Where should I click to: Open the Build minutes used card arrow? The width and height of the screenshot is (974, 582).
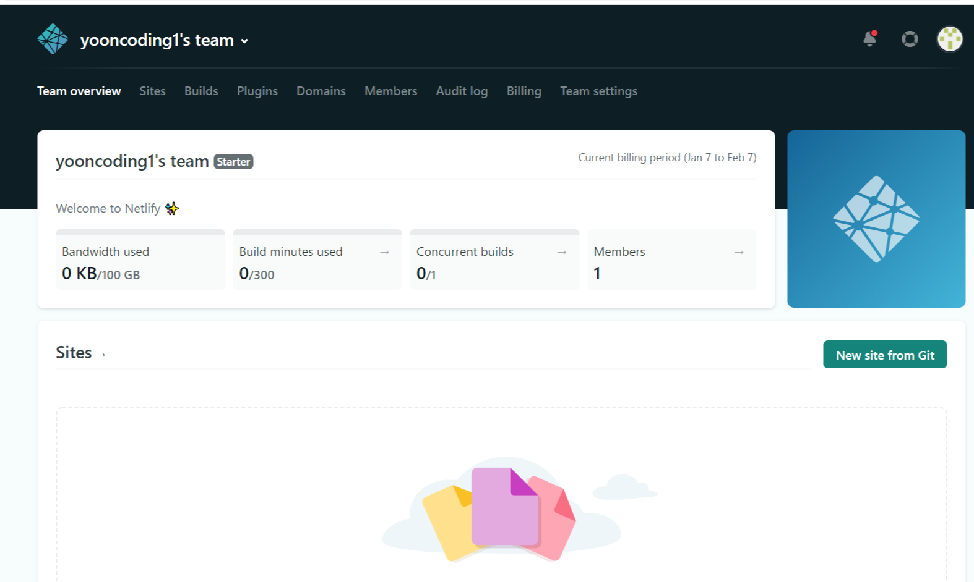384,252
